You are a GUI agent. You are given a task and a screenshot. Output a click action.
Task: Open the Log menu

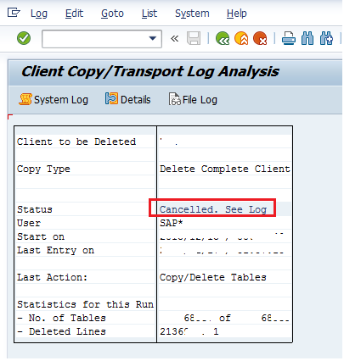39,14
